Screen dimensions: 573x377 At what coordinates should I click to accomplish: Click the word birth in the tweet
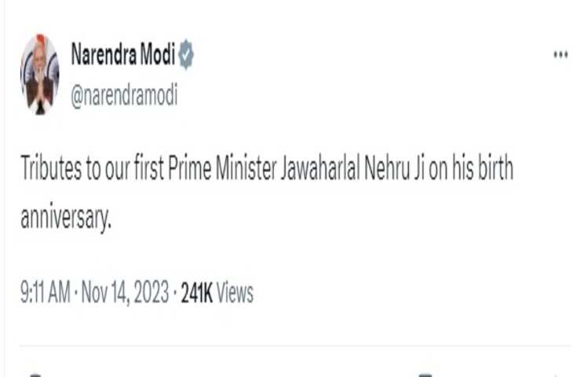(495, 170)
